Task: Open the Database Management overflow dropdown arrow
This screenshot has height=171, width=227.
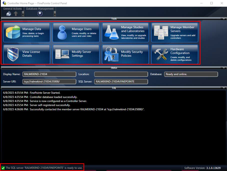Action: pos(55,14)
